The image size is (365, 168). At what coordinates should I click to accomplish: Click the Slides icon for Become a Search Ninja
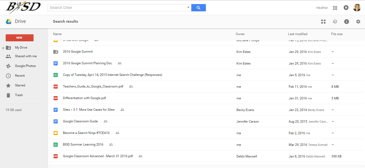pos(55,133)
